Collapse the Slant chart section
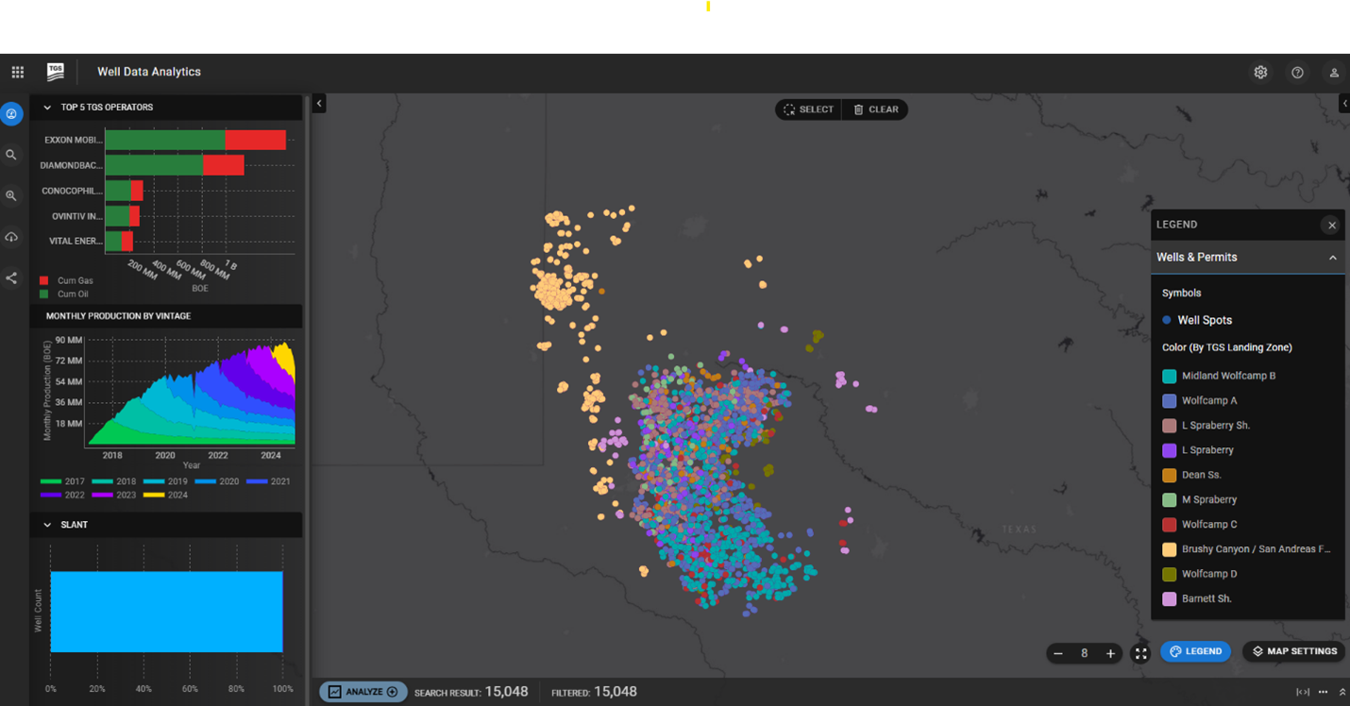Image resolution: width=1350 pixels, height=706 pixels. (x=47, y=525)
